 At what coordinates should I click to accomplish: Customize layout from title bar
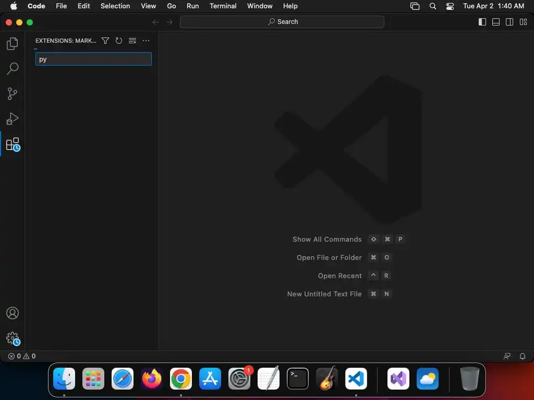[x=523, y=22]
